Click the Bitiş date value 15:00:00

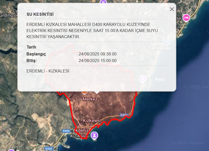[97, 61]
